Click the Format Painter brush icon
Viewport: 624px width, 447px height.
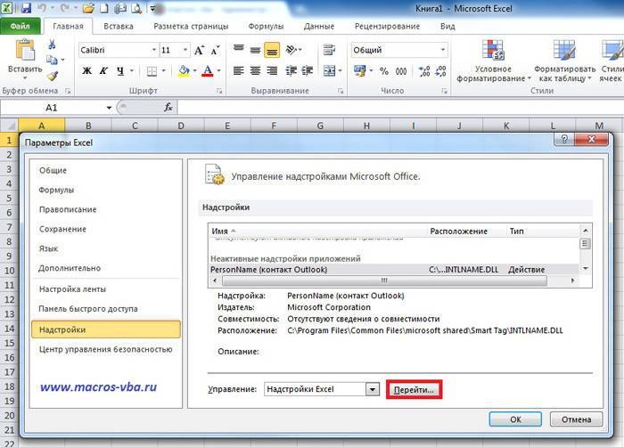tap(53, 76)
